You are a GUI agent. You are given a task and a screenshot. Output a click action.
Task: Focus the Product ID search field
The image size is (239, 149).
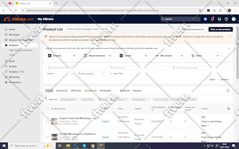pyautogui.click(x=138, y=68)
